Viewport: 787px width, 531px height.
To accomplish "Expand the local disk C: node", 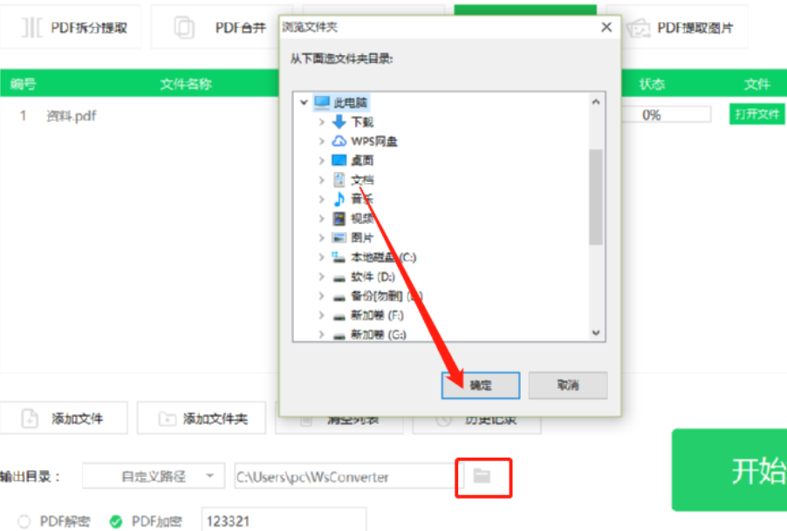I will [322, 257].
